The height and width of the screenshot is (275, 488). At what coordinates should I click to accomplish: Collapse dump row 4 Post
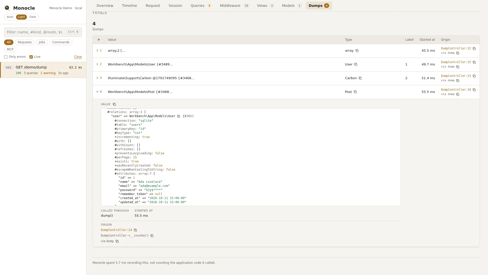97,92
